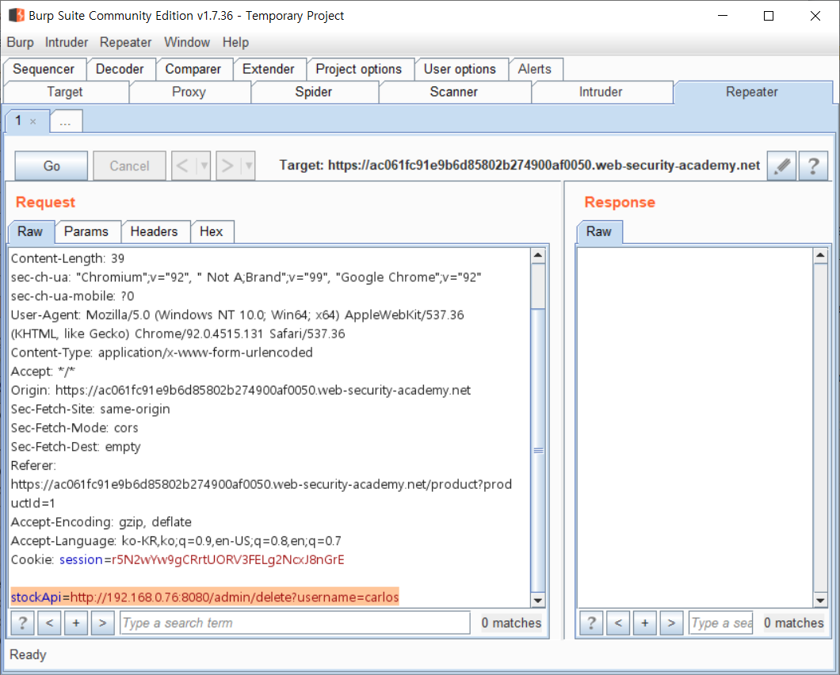The image size is (840, 675).
Task: Click plus options button in response search
Action: [645, 623]
